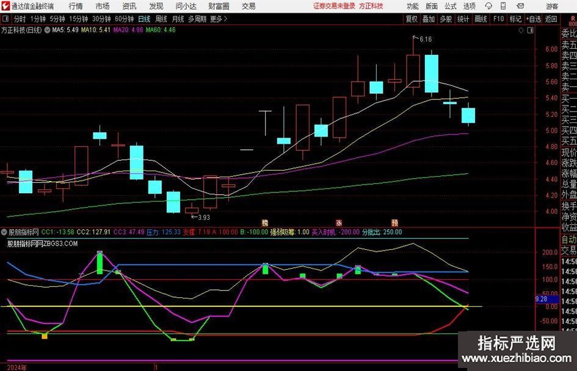Switch to the 30分钟 period tab
The height and width of the screenshot is (371, 577).
point(101,19)
